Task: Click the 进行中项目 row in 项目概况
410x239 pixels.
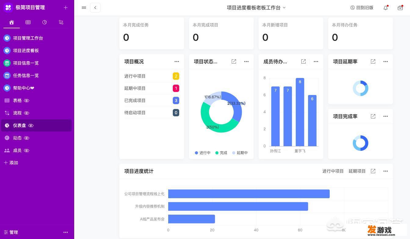Action: coord(152,76)
